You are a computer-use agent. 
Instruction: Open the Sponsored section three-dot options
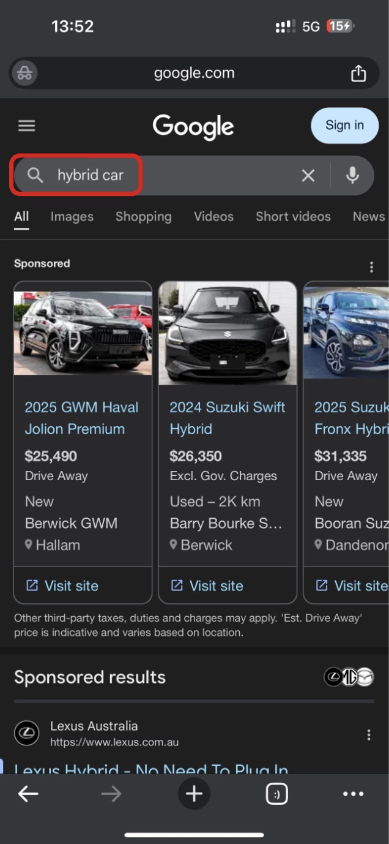371,267
